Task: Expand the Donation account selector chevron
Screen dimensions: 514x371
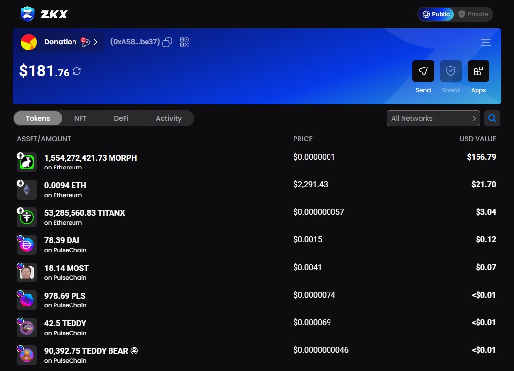Action: (x=95, y=42)
